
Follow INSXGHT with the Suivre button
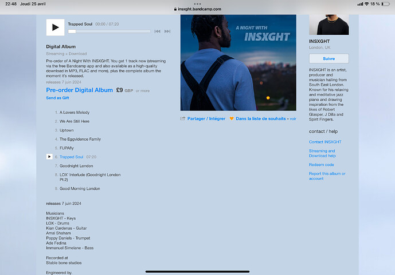(328, 58)
